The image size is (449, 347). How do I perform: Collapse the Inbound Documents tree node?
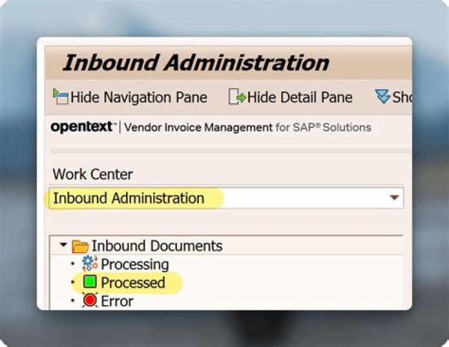[x=63, y=245]
